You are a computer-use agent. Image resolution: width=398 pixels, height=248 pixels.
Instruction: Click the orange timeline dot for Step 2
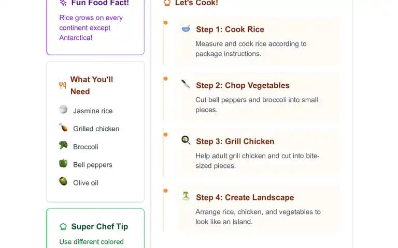165,79
